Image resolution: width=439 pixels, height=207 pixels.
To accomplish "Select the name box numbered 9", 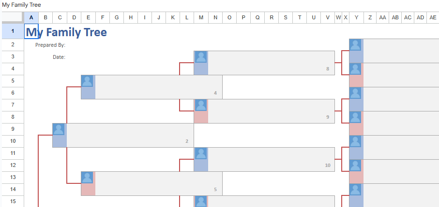I will tap(271, 111).
